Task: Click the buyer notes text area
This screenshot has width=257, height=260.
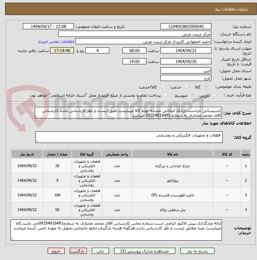Action: pos(116,230)
